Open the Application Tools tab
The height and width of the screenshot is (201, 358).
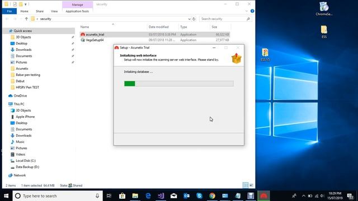(77, 11)
